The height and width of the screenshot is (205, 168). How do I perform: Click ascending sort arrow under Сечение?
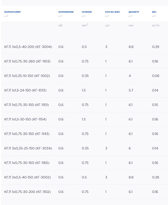[x=83, y=16]
